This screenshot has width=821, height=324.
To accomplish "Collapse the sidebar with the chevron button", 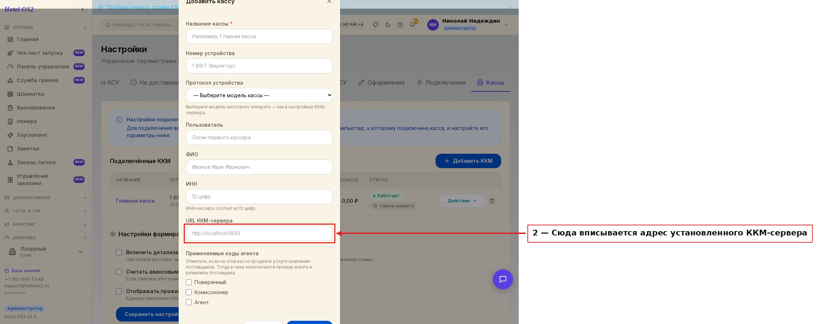I will coord(82,9).
